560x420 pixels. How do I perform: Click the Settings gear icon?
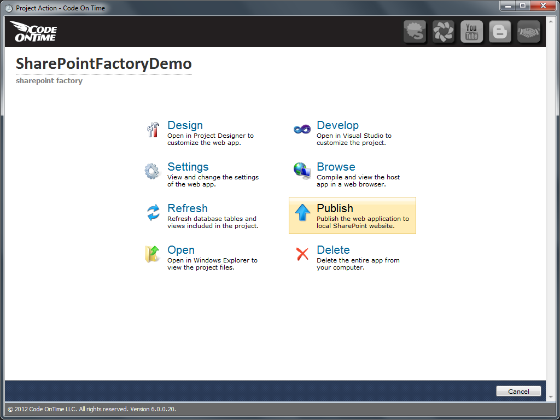coord(152,171)
